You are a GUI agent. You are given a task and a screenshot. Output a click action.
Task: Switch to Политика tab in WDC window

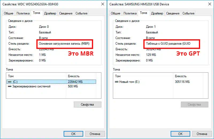[23, 13]
